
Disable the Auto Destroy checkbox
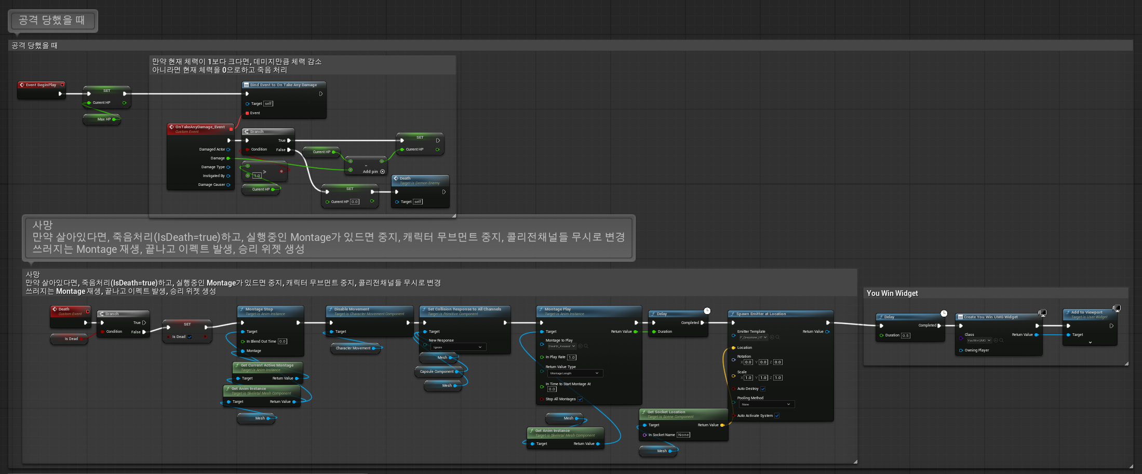click(763, 389)
